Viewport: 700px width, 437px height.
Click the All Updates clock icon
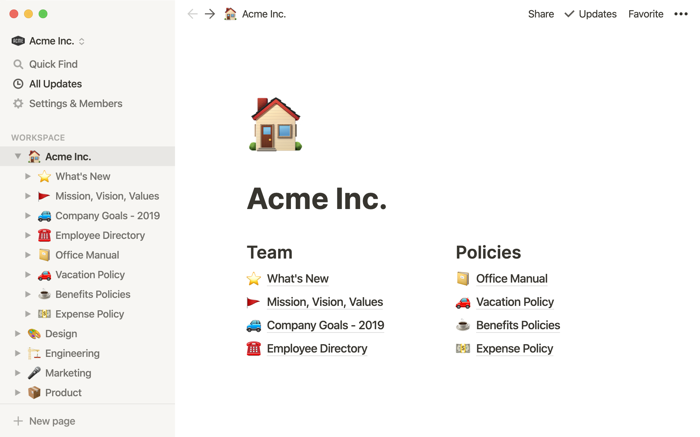point(19,83)
